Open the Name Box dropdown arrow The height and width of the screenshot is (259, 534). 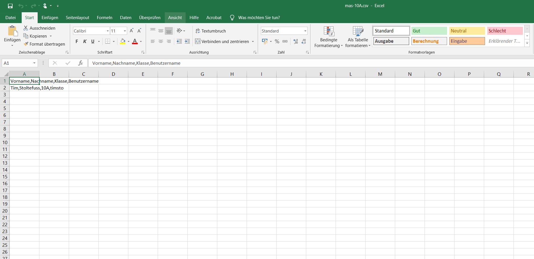[34, 63]
